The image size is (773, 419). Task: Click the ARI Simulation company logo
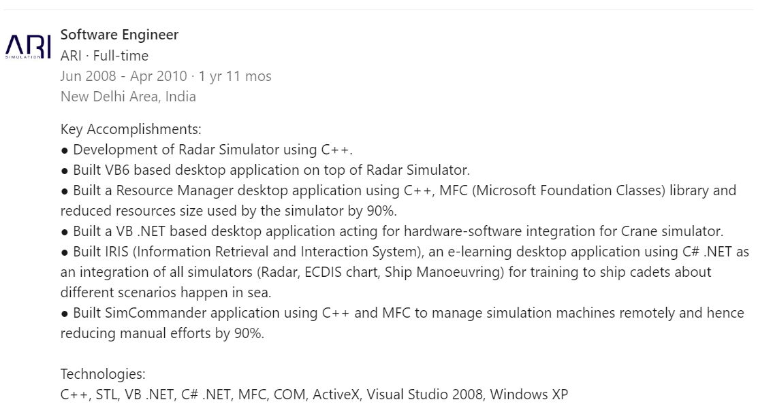(x=28, y=46)
